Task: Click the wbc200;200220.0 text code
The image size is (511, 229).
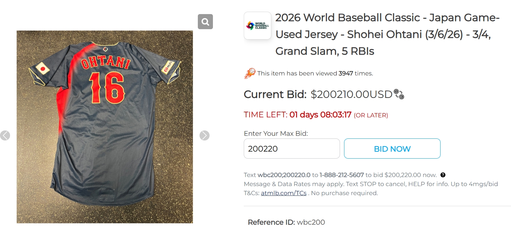Action: 284,175
